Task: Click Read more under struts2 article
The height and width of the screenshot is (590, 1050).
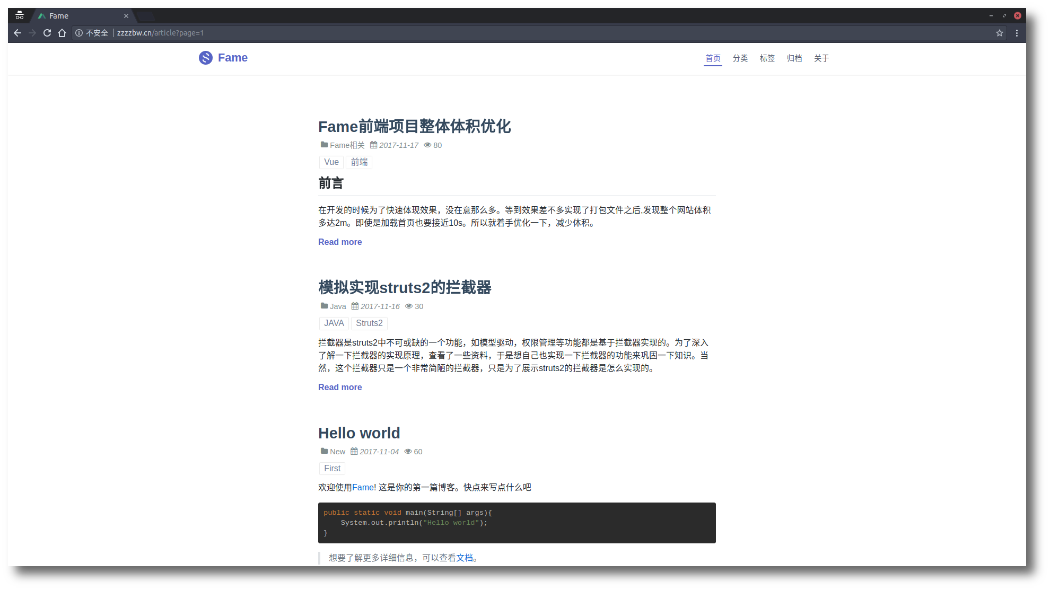Action: click(340, 388)
